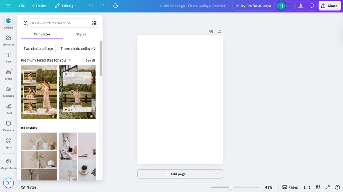Open the Elements panel

pyautogui.click(x=9, y=41)
